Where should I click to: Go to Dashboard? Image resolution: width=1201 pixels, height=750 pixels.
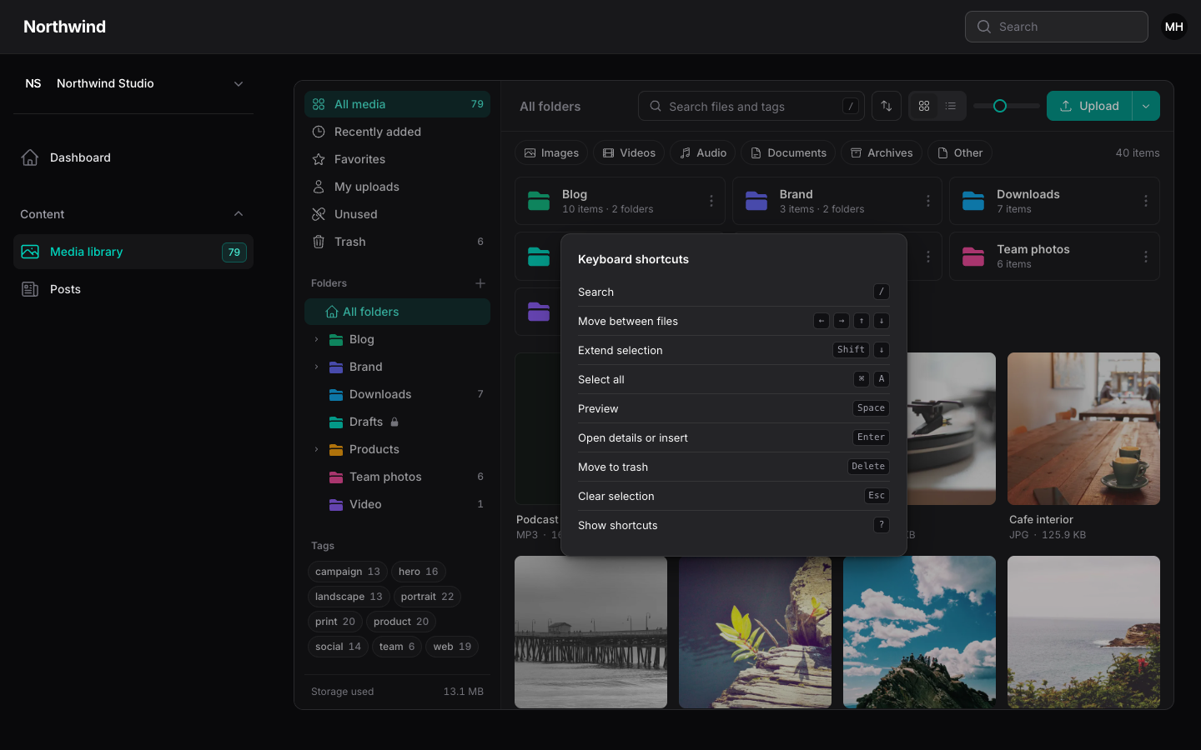click(x=133, y=157)
